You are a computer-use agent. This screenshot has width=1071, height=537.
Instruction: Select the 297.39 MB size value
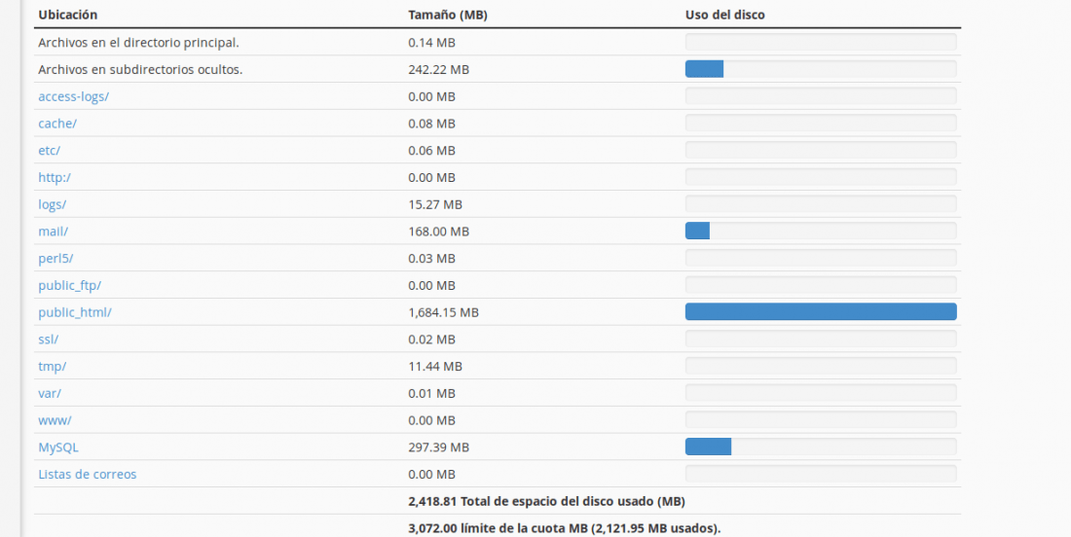pos(438,447)
